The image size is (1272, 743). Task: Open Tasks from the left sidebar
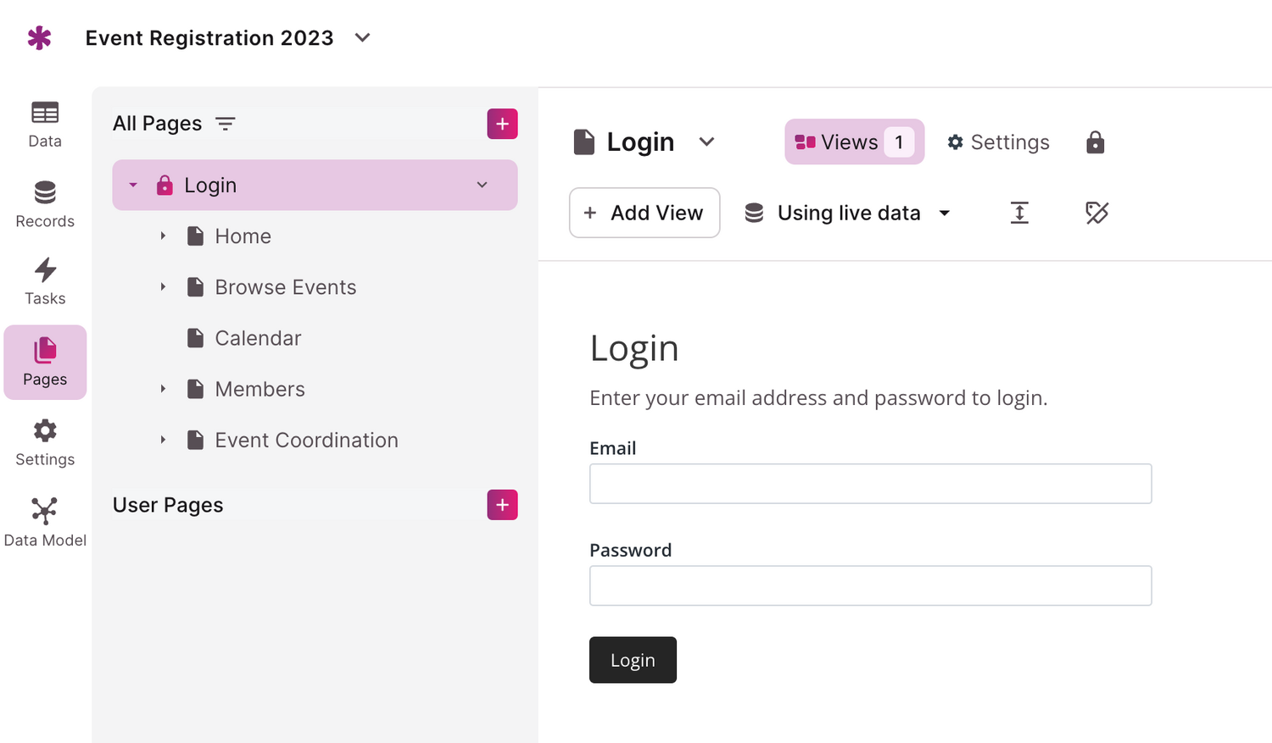pos(45,281)
